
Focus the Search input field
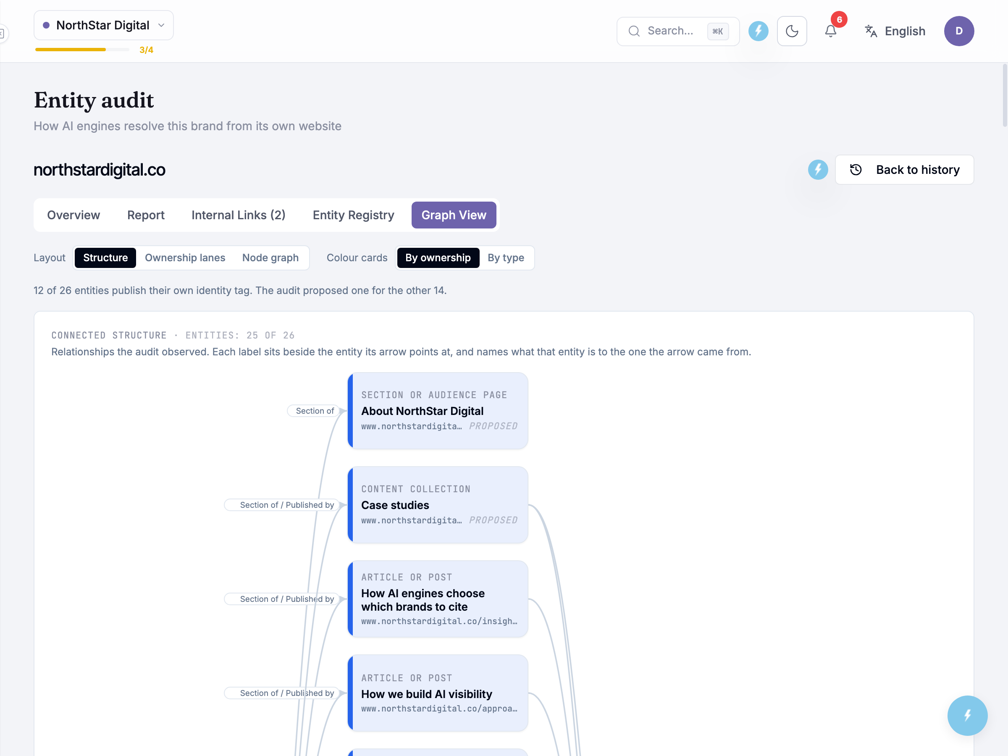point(678,31)
